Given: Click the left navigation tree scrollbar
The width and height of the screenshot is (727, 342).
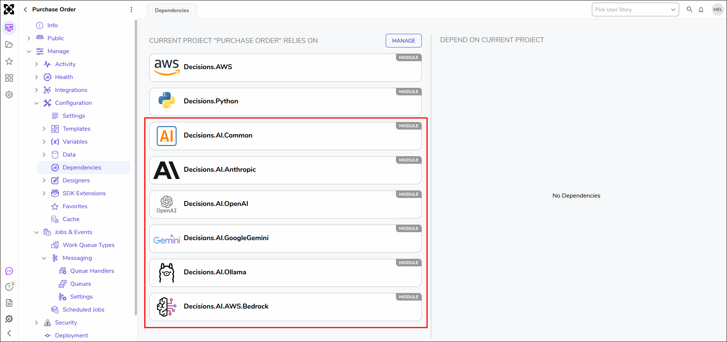Looking at the screenshot, I should [136, 167].
